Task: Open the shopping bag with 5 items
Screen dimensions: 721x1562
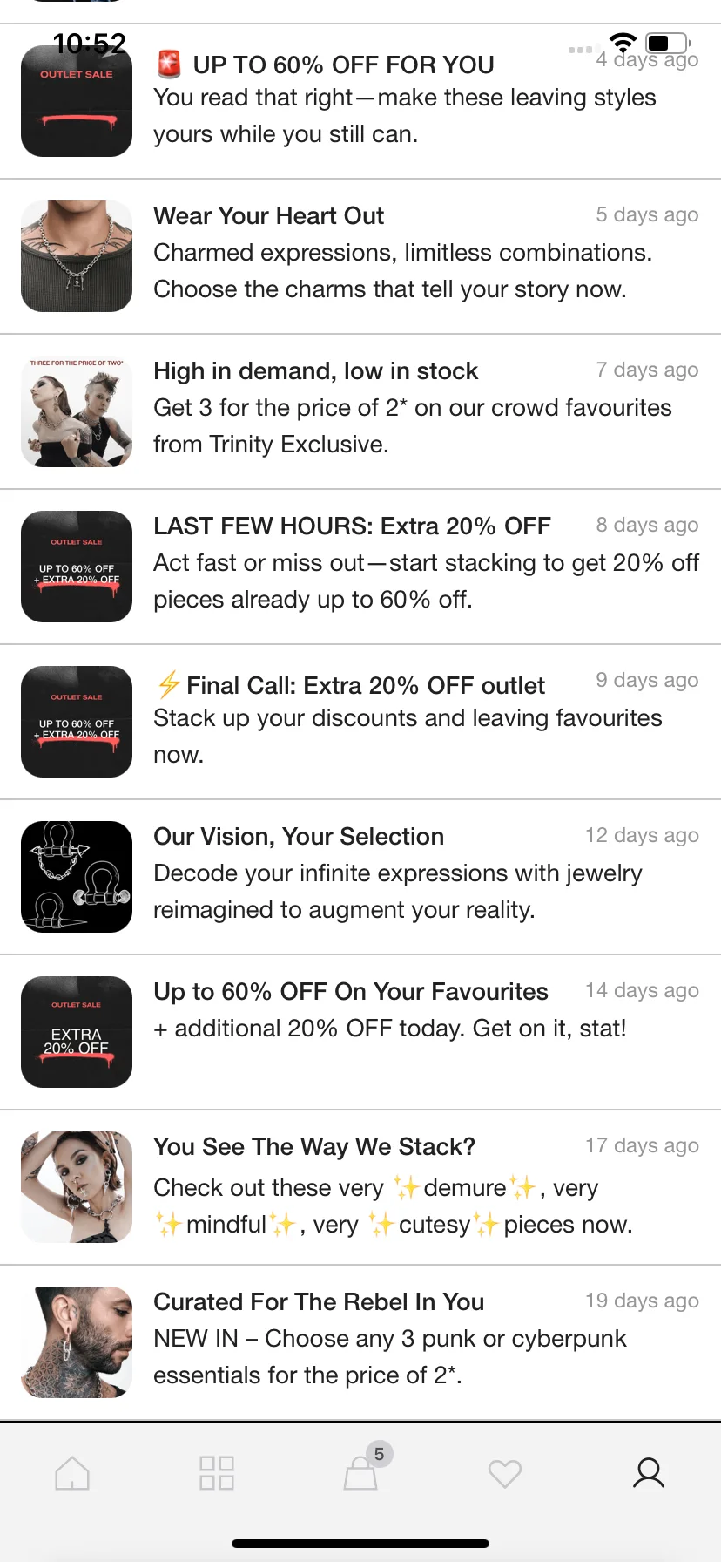Action: [x=361, y=1473]
